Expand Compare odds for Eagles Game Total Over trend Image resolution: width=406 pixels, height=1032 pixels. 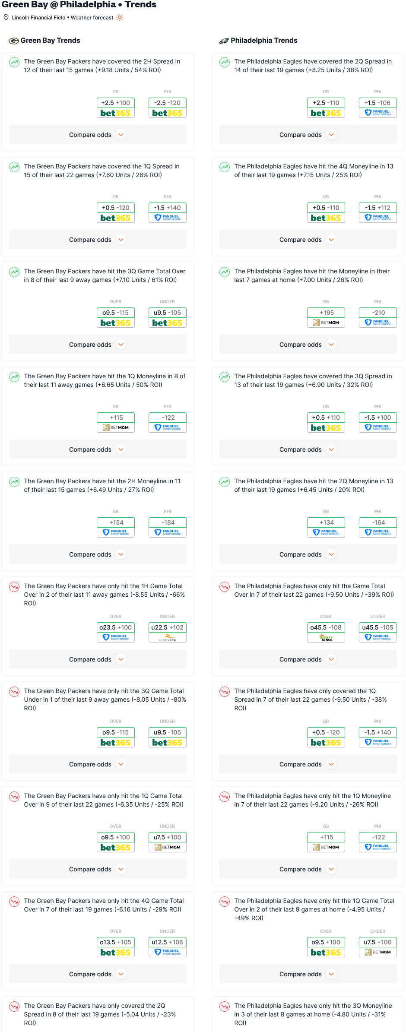point(308,659)
